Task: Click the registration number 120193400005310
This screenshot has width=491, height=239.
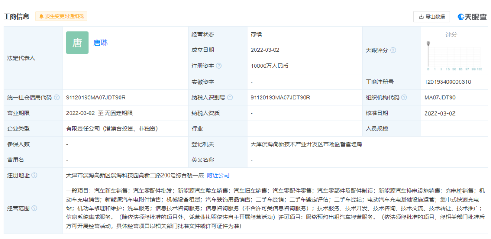Action: click(x=447, y=82)
